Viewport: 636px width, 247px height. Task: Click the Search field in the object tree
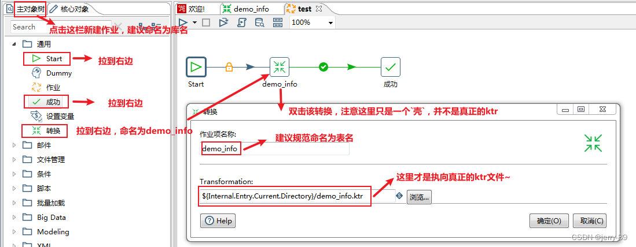[x=61, y=27]
